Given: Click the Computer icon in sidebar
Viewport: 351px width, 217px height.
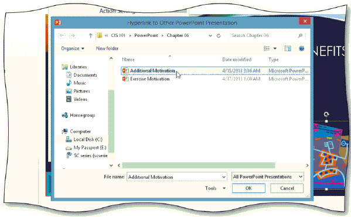Looking at the screenshot, I should [x=64, y=131].
